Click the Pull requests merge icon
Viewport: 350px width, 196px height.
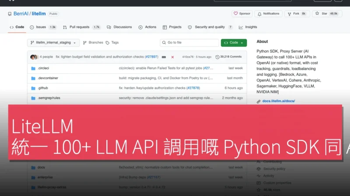click(x=65, y=27)
